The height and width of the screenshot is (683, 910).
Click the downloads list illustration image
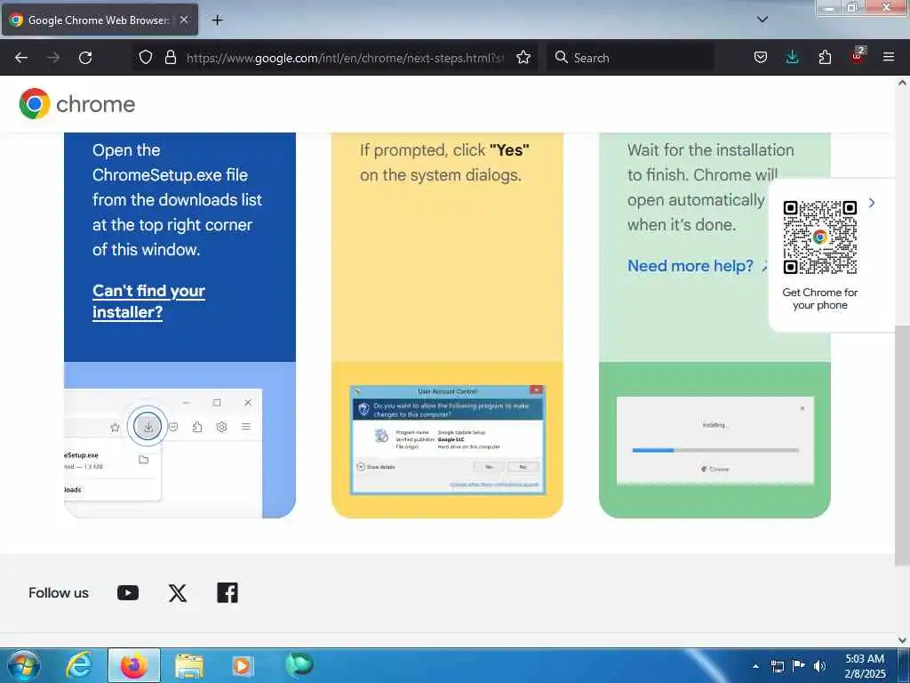[164, 453]
